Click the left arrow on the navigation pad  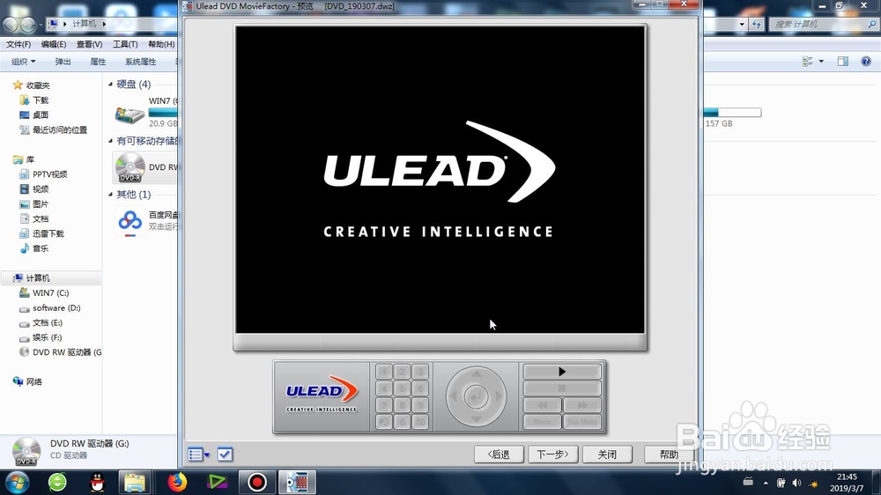tap(454, 396)
